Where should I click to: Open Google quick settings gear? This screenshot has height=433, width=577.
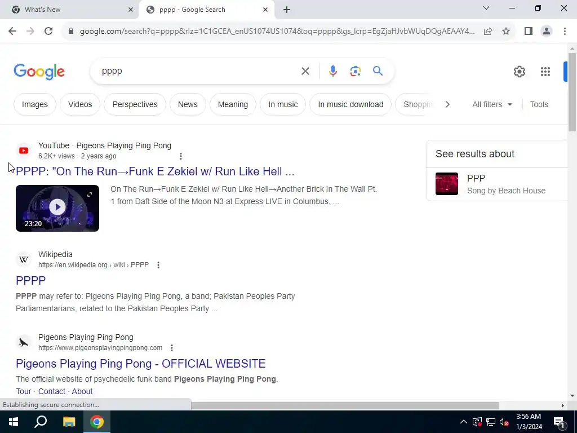519,72
